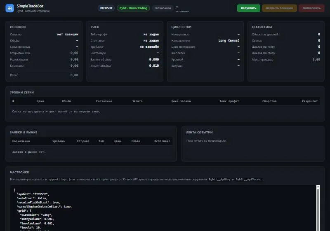Screen dimensions: 330x231
Task: Click the Bybit__ApiKey code label
Action: [219, 180]
